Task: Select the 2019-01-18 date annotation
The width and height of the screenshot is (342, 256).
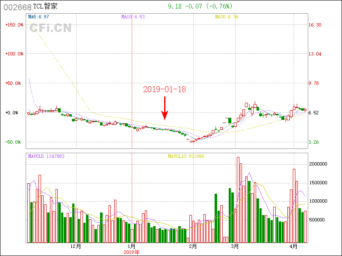Action: (x=165, y=89)
